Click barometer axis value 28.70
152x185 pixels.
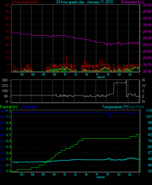(147, 65)
